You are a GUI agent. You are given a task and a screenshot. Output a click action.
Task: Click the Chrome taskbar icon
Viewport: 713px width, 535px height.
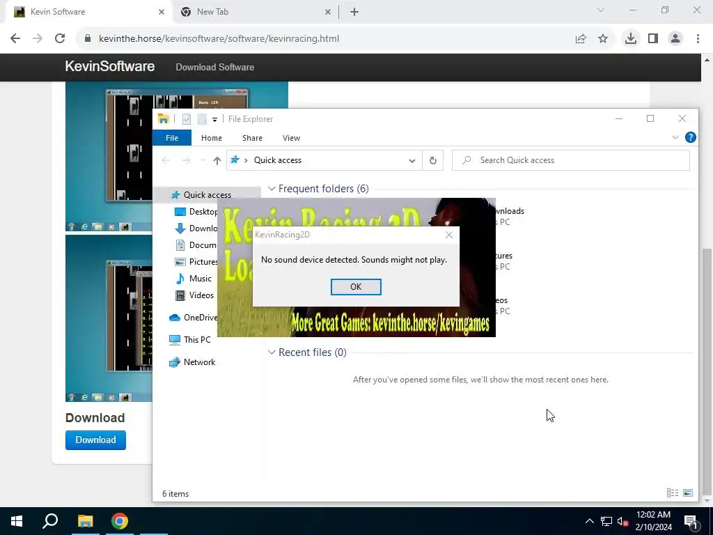120,521
